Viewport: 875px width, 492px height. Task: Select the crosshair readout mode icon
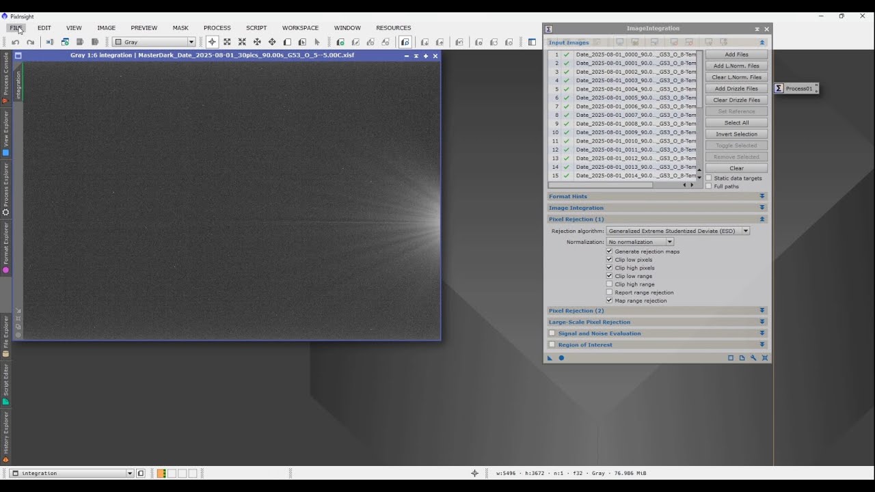coord(212,42)
